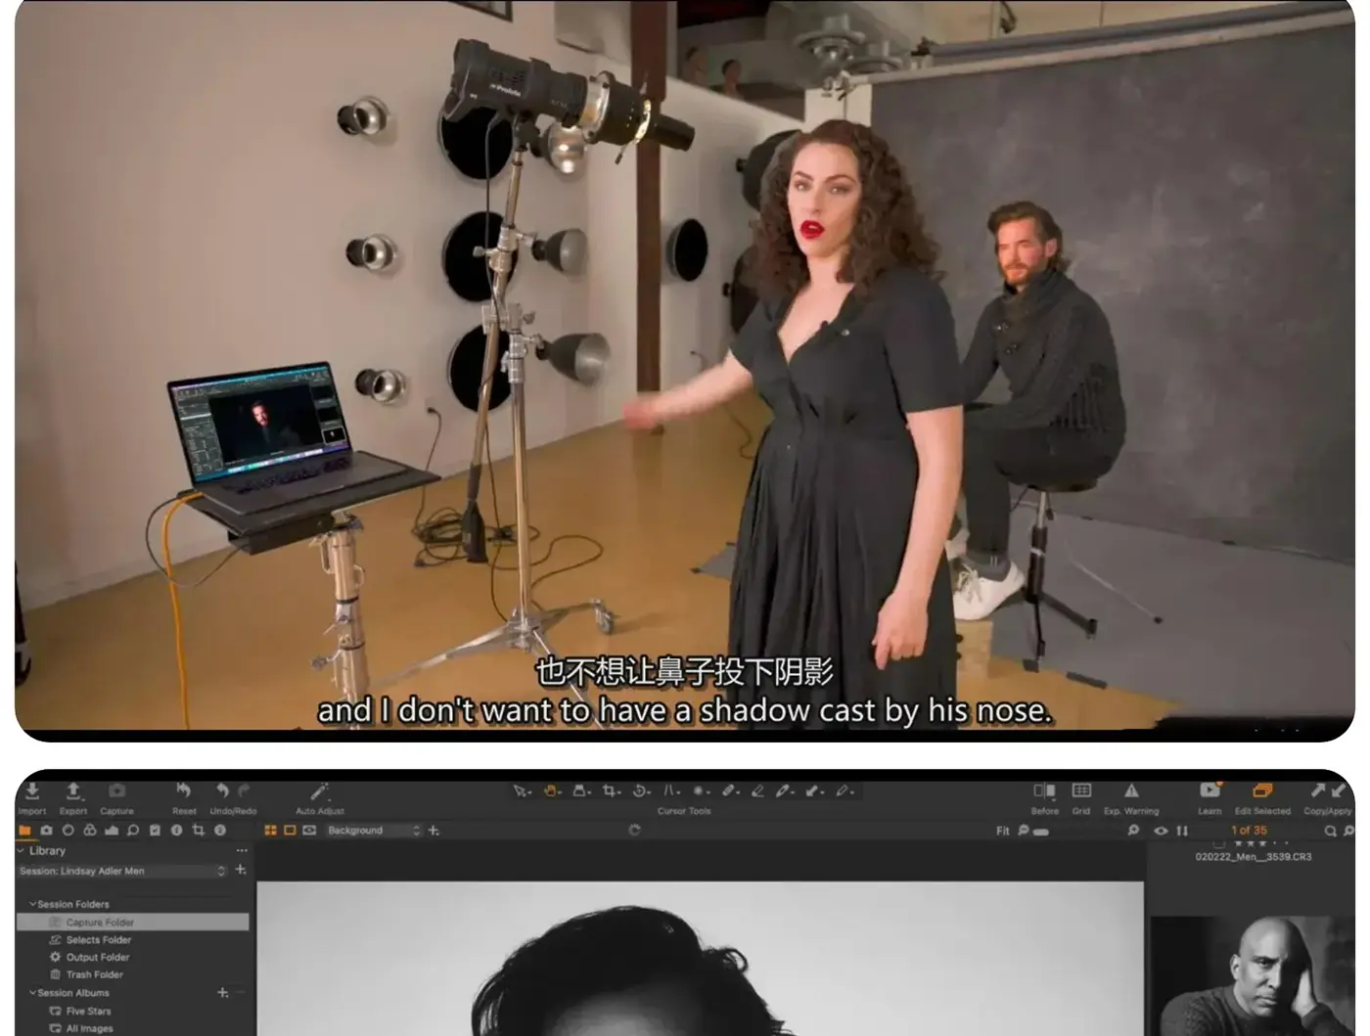Switch to the Capture camera tool tab
The height and width of the screenshot is (1036, 1370).
(x=46, y=831)
